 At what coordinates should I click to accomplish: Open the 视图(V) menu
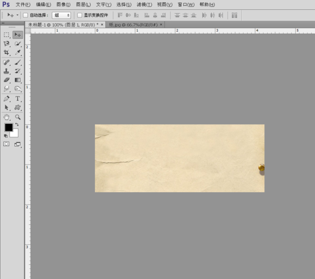pyautogui.click(x=165, y=4)
